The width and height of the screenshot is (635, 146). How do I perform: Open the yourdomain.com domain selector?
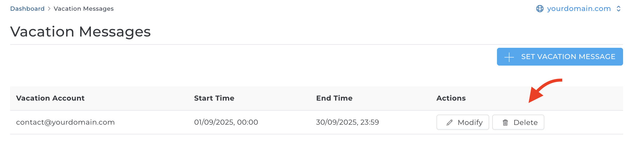579,9
